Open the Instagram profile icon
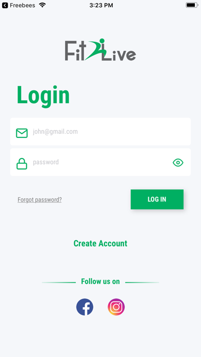Viewport: 201px width, 357px height. [116, 307]
